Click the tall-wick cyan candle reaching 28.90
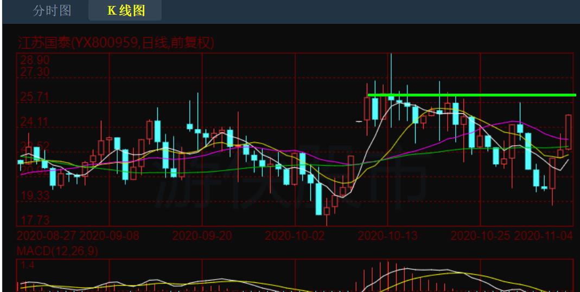Screen dimensions: 580x292 [x=391, y=90]
